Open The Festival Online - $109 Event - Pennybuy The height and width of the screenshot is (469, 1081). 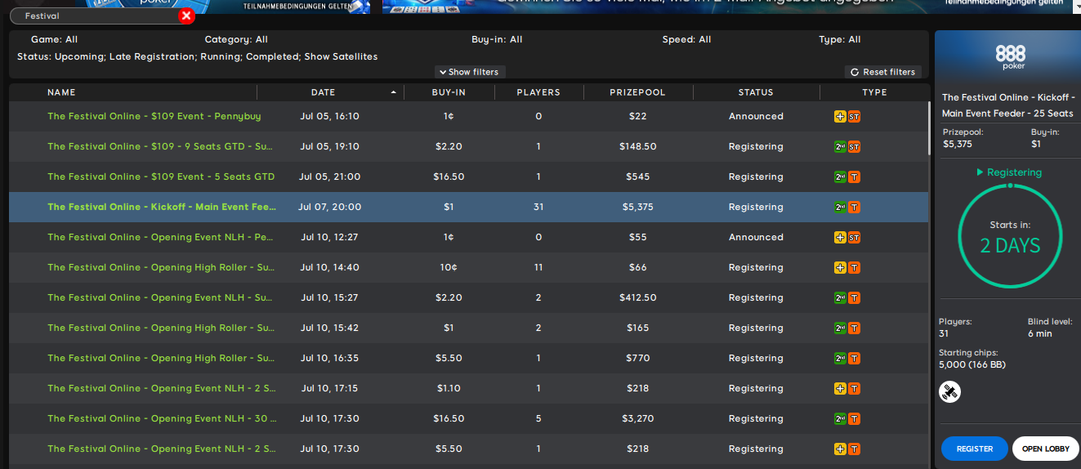pyautogui.click(x=154, y=116)
